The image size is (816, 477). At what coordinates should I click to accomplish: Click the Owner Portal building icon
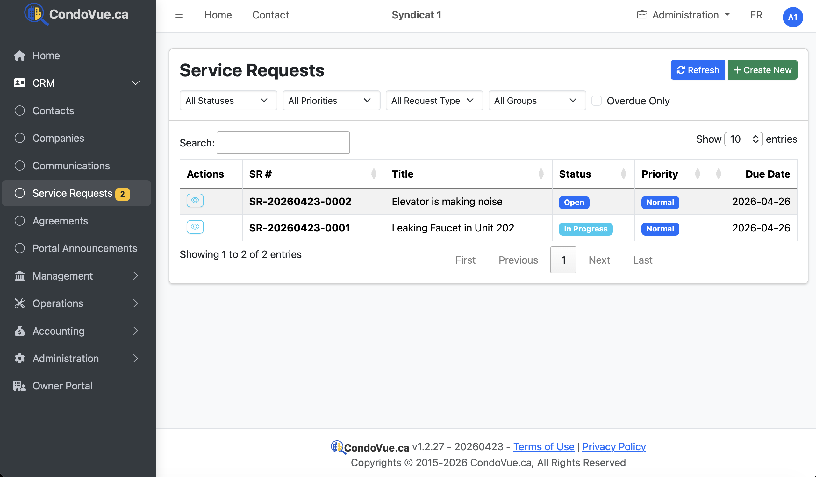click(19, 386)
